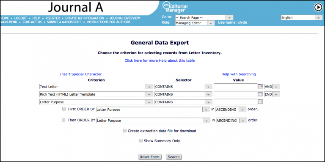The height and width of the screenshot is (162, 325).
Task: Click the Search button
Action: 174,157
